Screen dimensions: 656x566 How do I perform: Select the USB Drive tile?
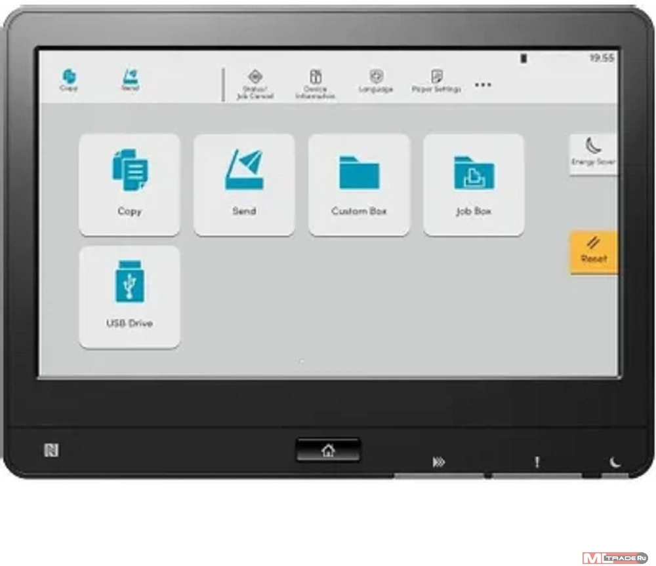129,297
